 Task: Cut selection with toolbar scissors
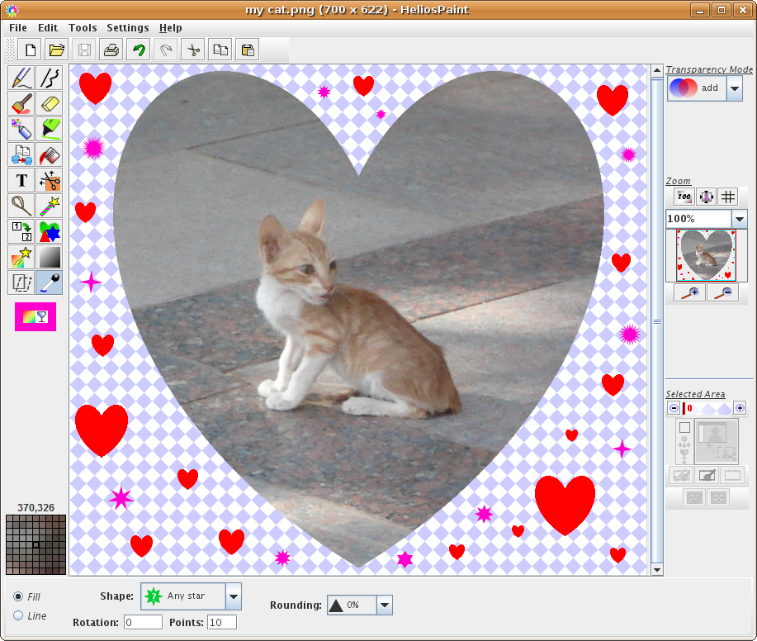coord(193,50)
